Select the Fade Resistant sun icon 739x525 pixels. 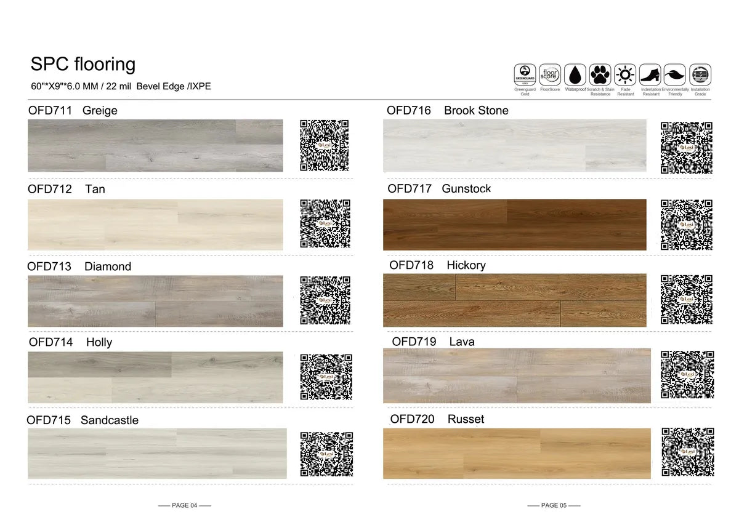point(625,74)
